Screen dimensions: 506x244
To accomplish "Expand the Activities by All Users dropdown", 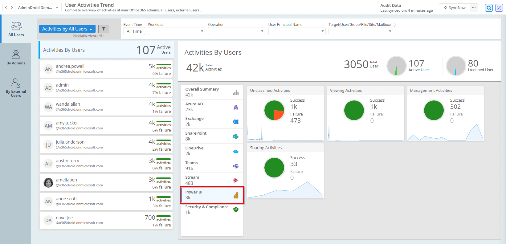I will point(67,29).
